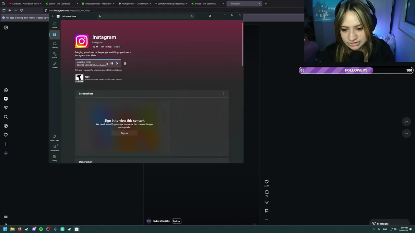Viewport: 415px width, 233px height.
Task: Open Home in Microsoft Store sidebar
Action: (54, 25)
